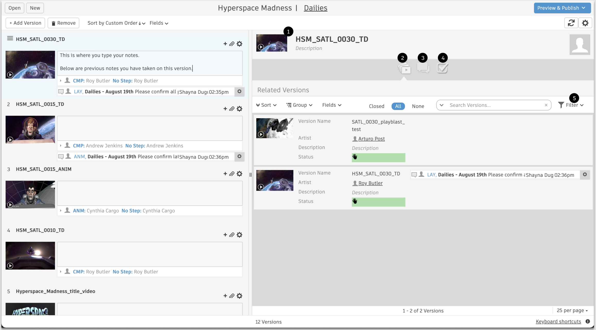Open the Group dropdown in Related Versions

point(299,105)
